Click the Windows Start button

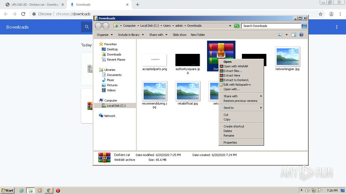click(x=8, y=190)
